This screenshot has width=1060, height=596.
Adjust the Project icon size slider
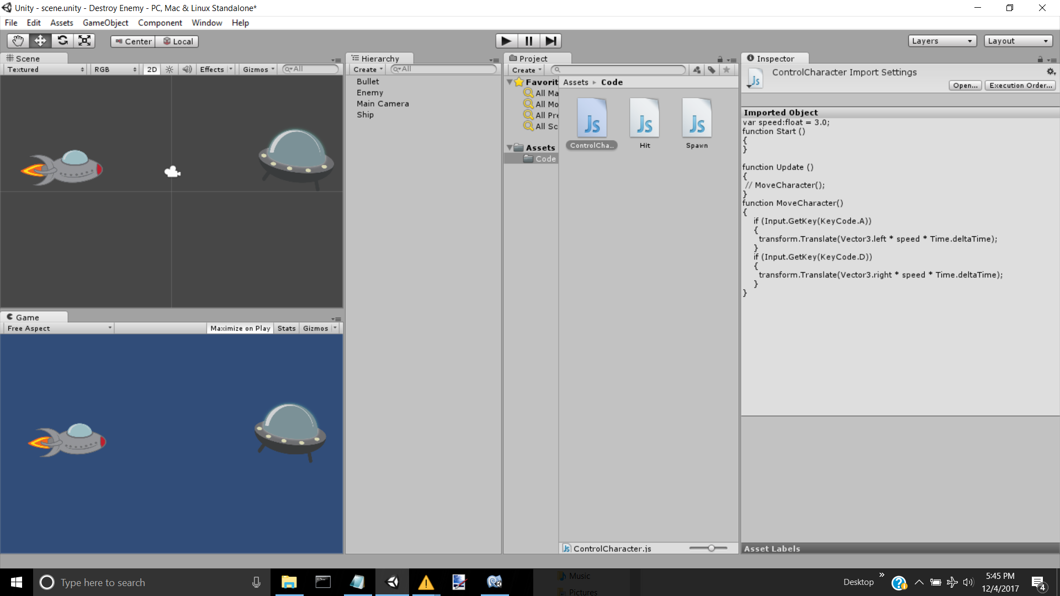[711, 548]
